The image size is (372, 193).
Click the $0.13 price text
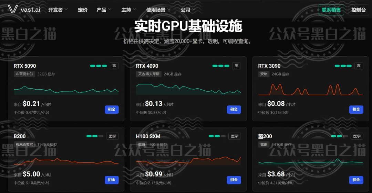tap(154, 104)
